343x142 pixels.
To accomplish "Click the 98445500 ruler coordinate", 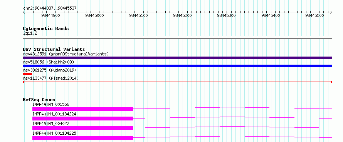I will tap(314, 15).
